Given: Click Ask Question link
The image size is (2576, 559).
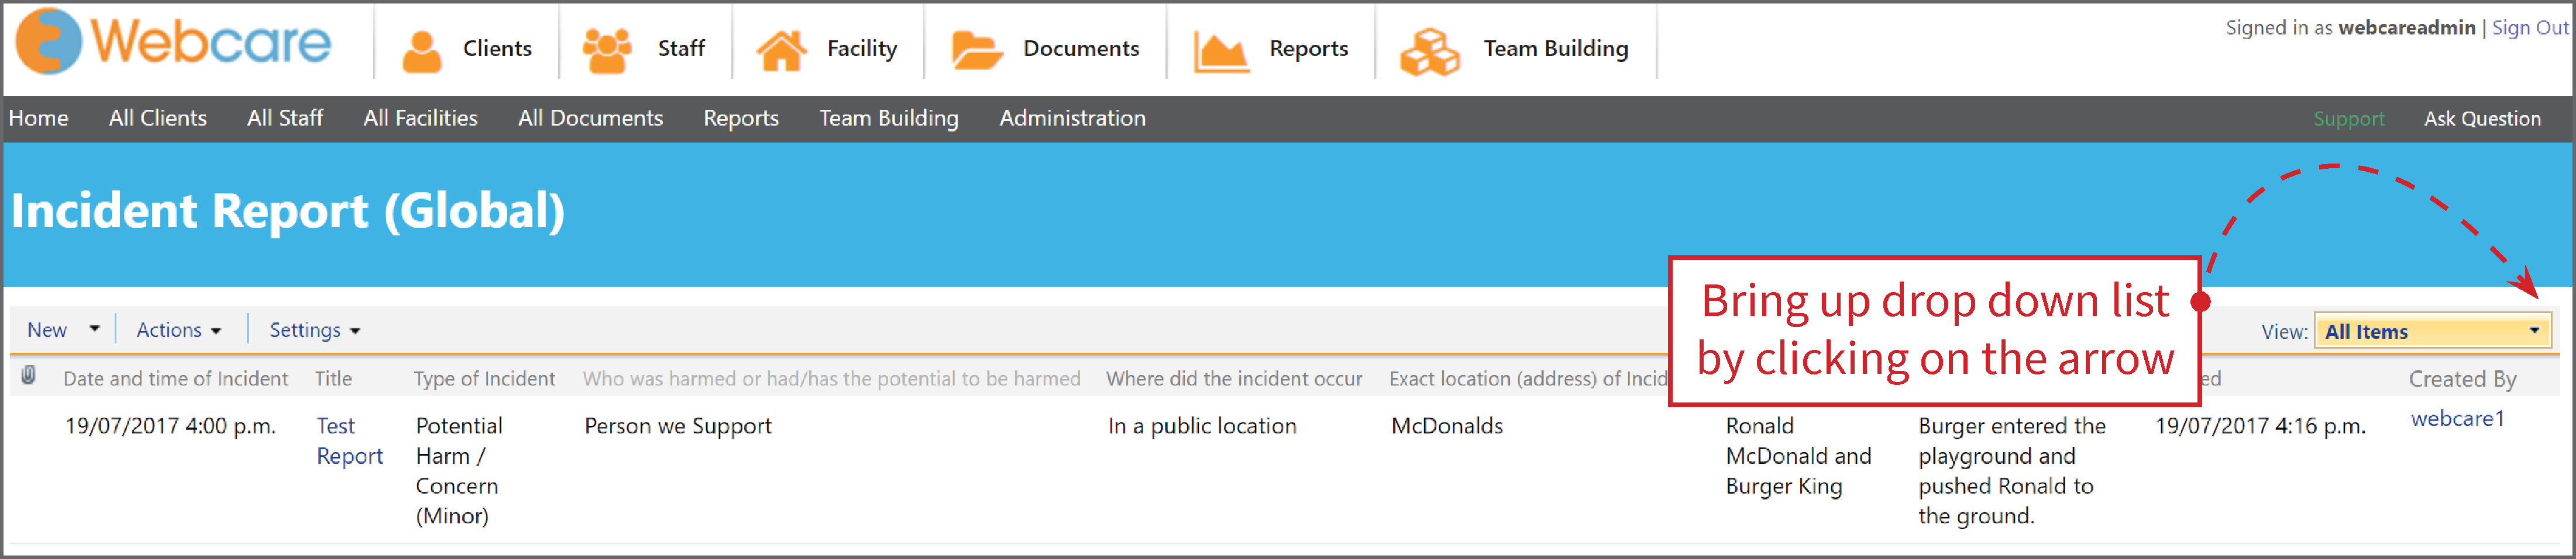Looking at the screenshot, I should [2482, 119].
